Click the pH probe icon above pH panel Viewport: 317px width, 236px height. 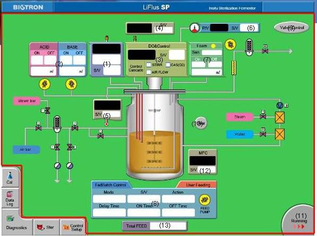107,38
